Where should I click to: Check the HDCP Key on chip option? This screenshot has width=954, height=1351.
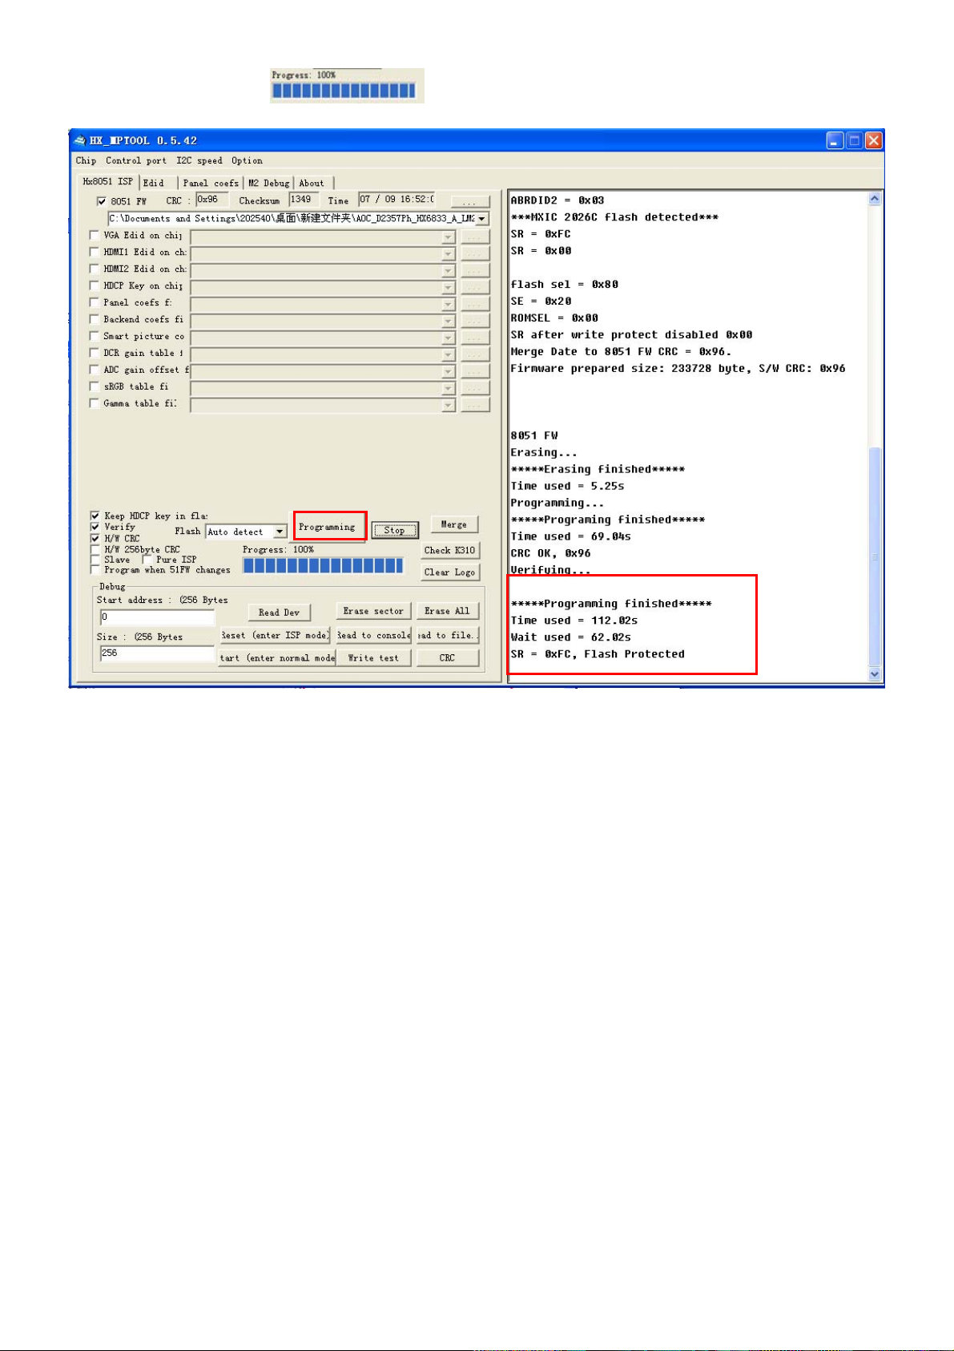(x=95, y=285)
